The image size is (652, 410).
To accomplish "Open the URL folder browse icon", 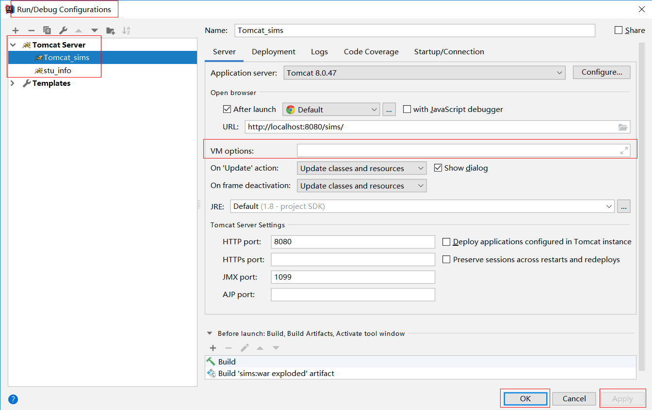I will [623, 127].
